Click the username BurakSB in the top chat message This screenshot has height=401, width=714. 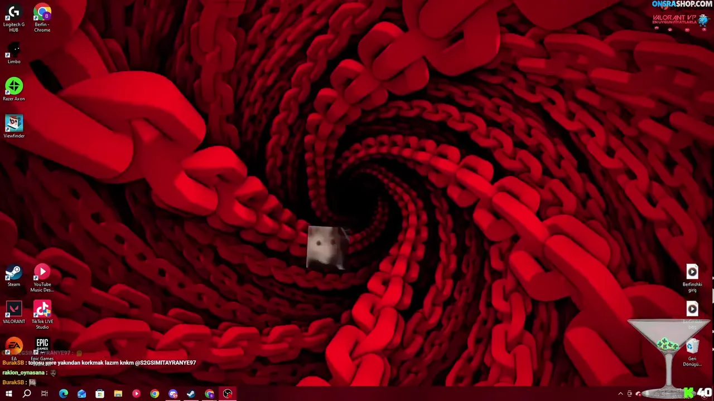click(x=13, y=363)
